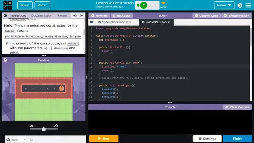
Task: Click the handle between editor and console
Action: click(x=170, y=102)
